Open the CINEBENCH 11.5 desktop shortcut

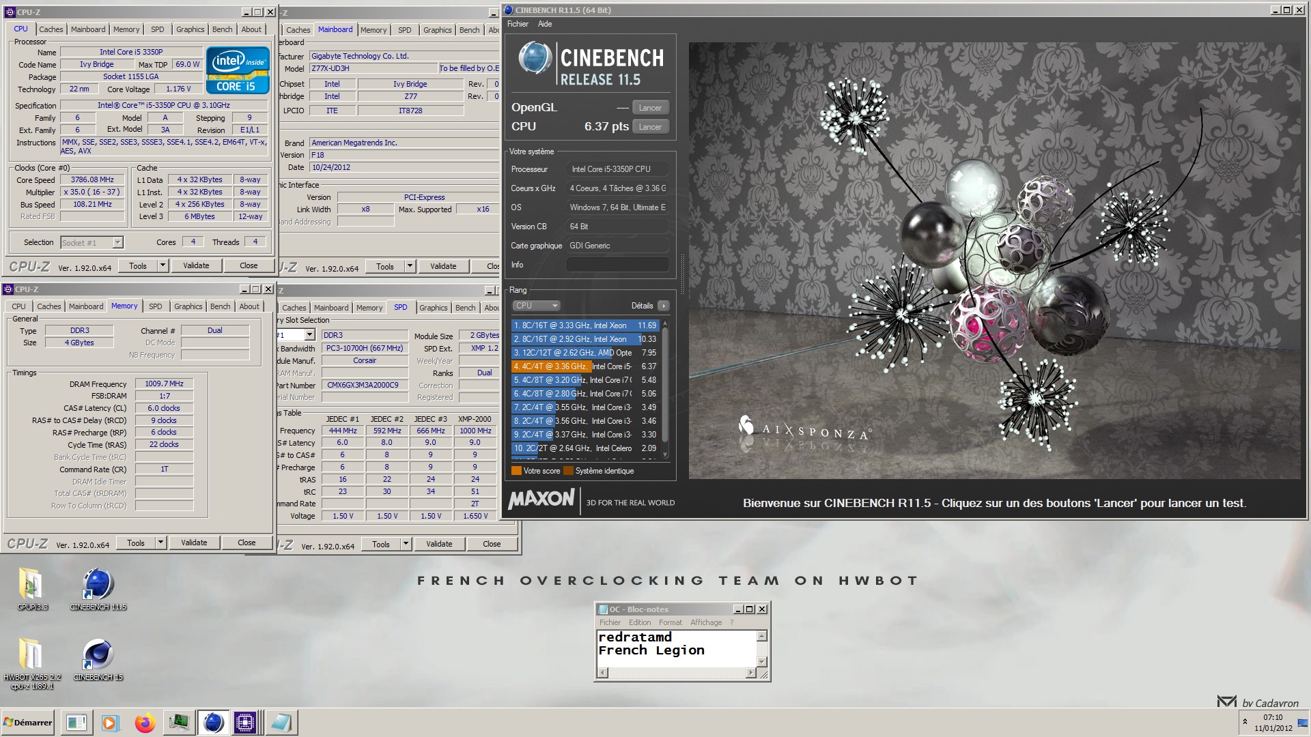(x=98, y=588)
